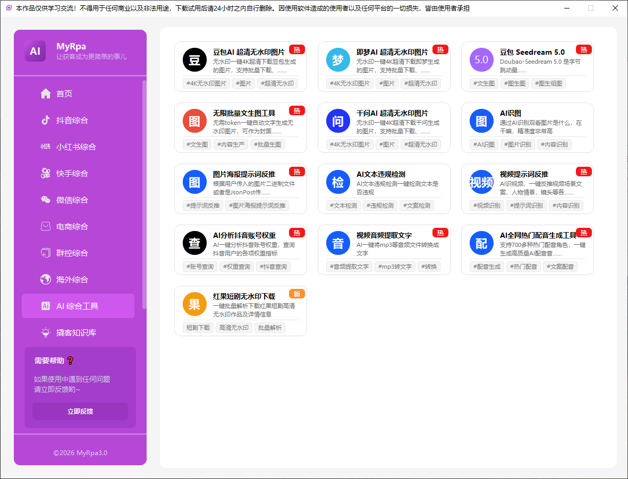Open the AI分析抖音账号权重 tool title

[244, 235]
